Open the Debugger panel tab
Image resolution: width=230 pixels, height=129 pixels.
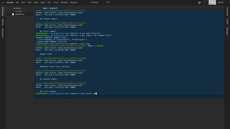(227, 31)
